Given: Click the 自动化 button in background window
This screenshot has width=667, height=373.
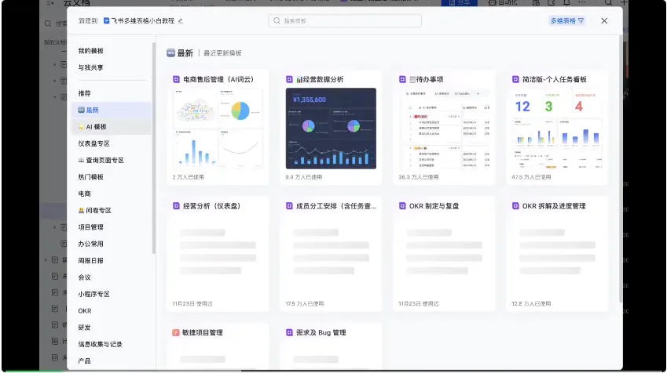Looking at the screenshot, I should 502,3.
